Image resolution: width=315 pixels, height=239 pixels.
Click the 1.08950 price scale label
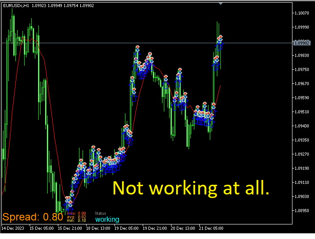click(302, 210)
